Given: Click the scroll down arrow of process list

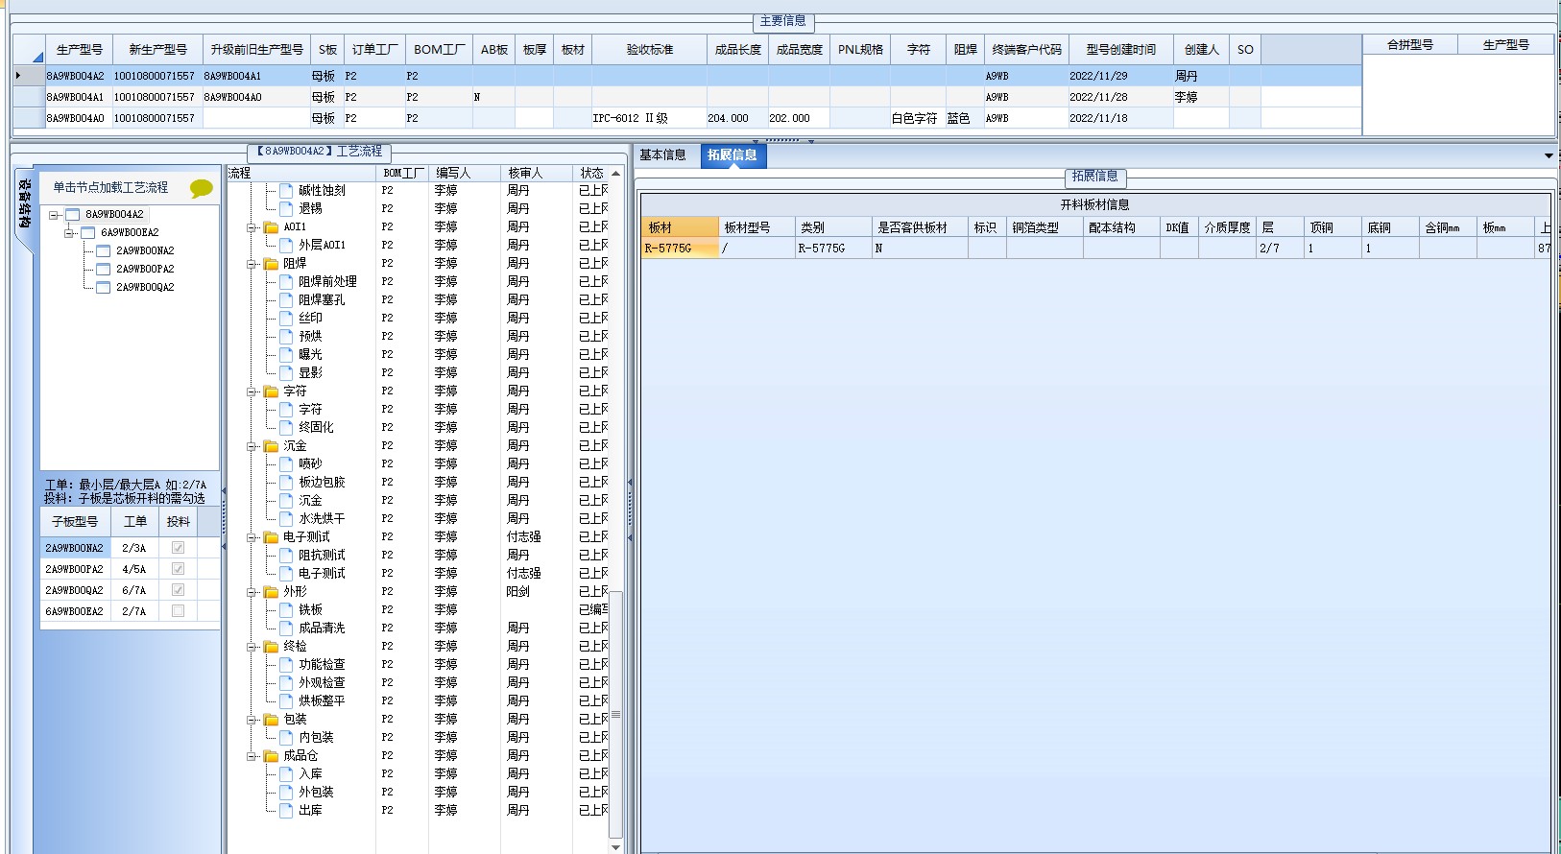Looking at the screenshot, I should tap(615, 847).
